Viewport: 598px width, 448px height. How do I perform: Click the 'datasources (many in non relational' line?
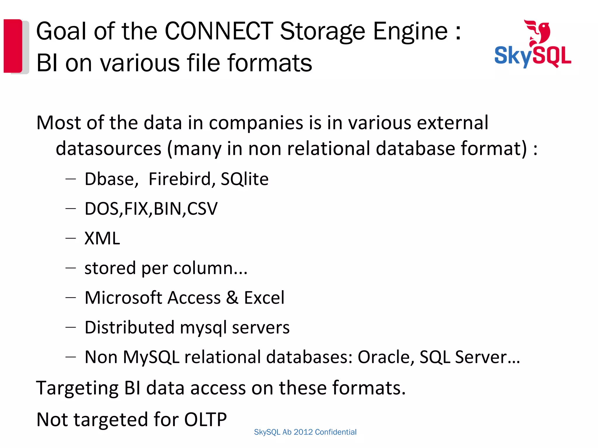tap(296, 148)
